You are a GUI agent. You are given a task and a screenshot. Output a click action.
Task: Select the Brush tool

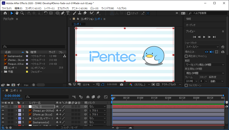[74, 13]
